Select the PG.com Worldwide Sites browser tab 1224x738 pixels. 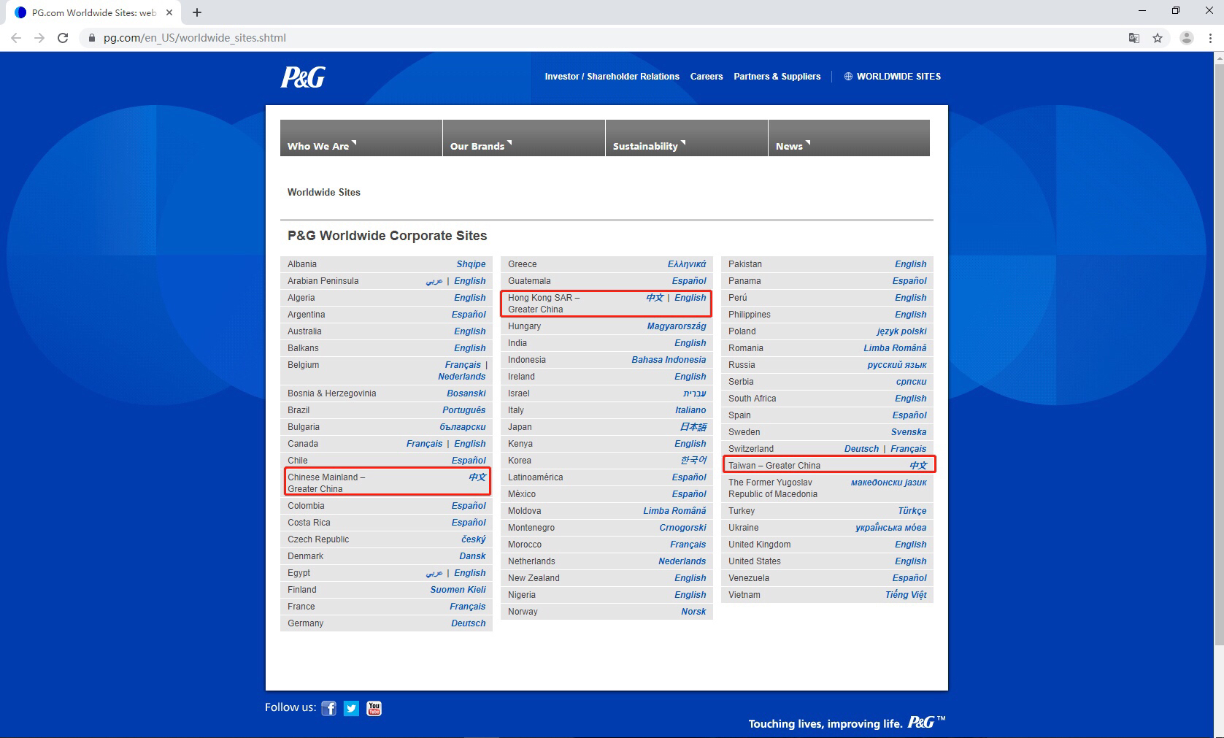[93, 12]
